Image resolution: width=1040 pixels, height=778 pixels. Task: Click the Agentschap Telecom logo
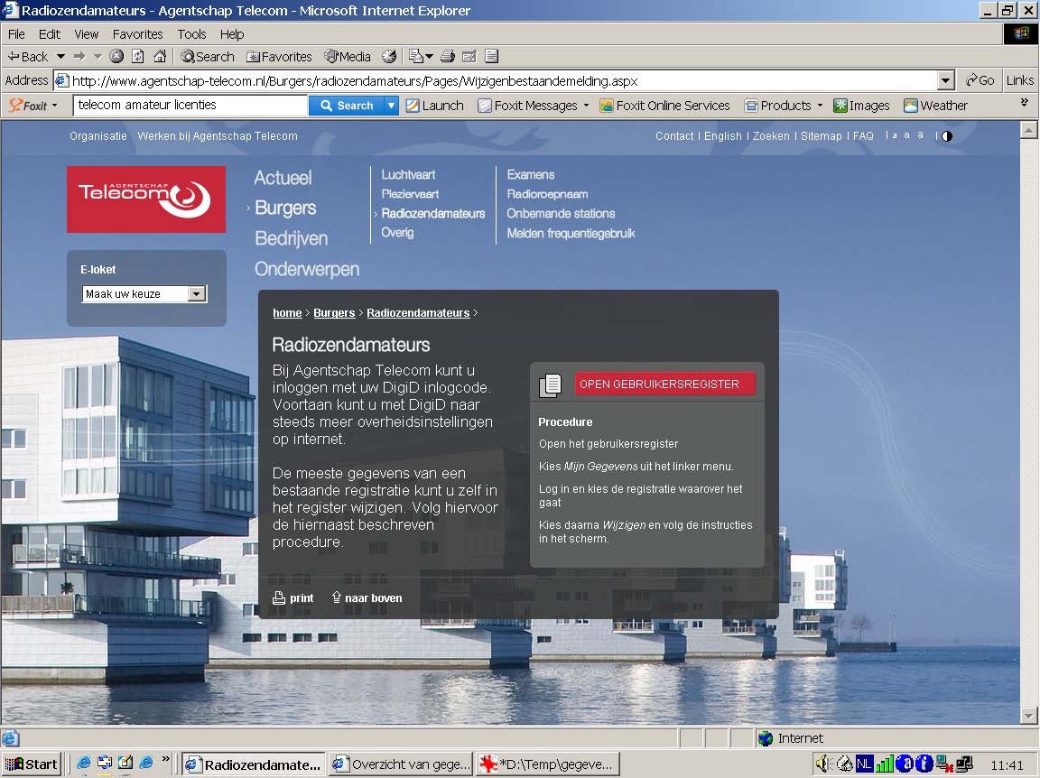point(146,199)
